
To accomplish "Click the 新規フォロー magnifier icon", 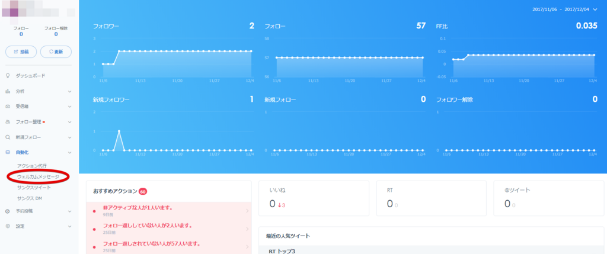I will 8,137.
